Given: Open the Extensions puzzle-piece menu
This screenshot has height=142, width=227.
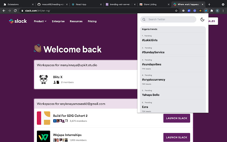Looking at the screenshot, I should pyautogui.click(x=212, y=11).
